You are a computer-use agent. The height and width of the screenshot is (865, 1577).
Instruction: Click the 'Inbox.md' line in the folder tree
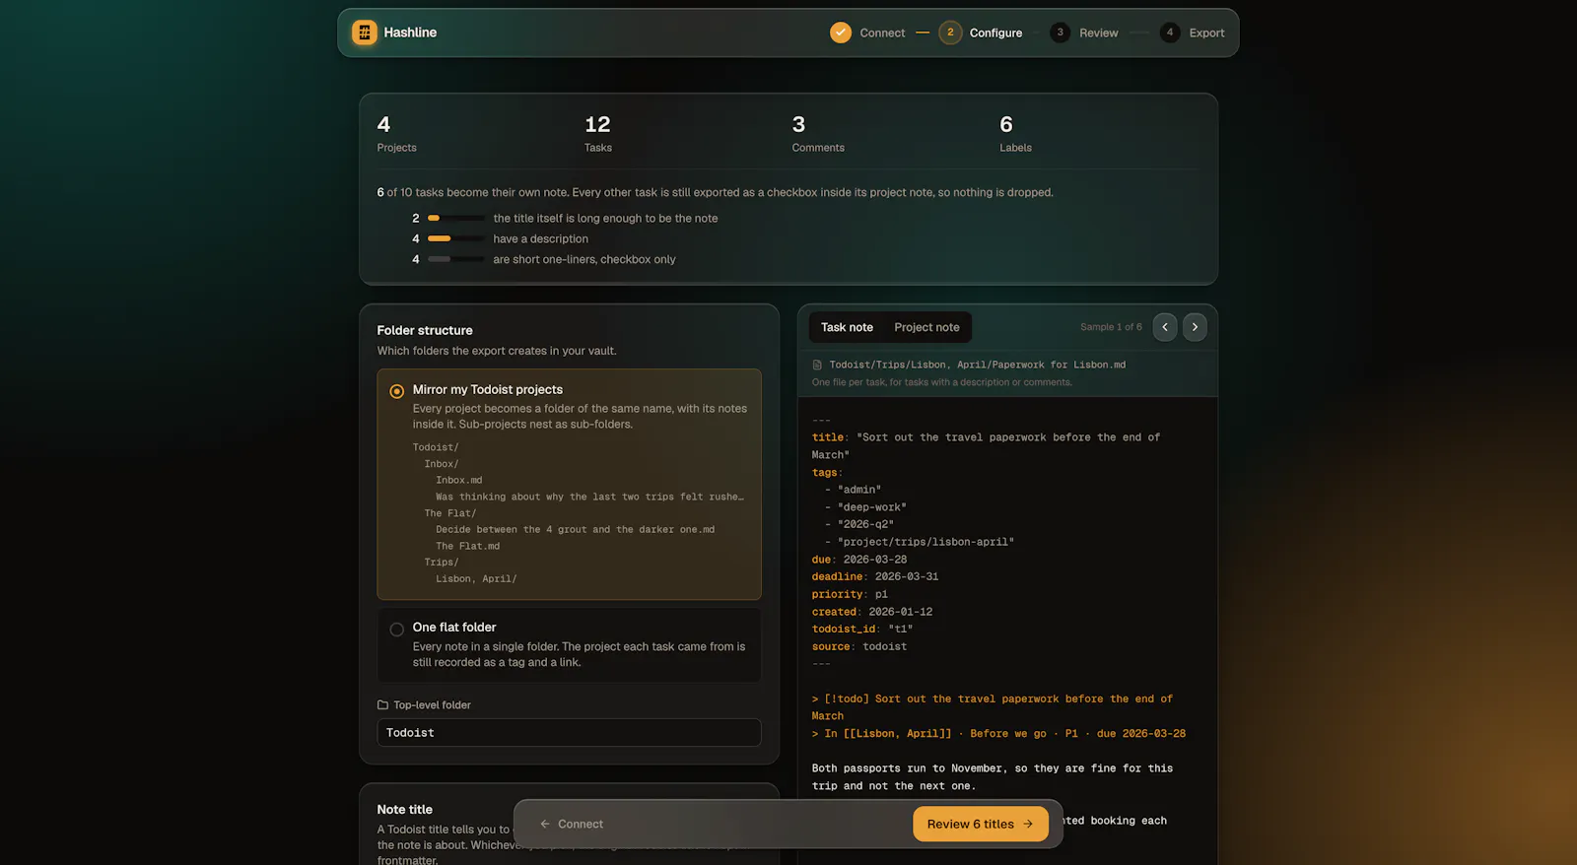459,481
